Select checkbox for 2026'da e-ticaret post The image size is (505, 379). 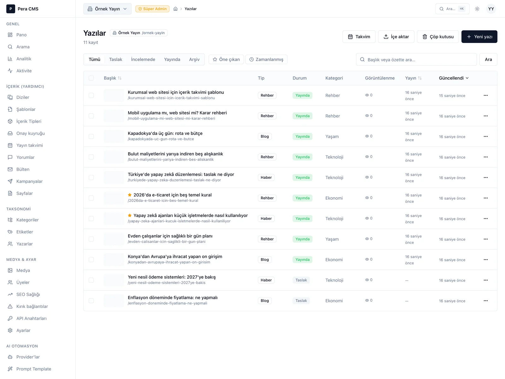click(x=91, y=198)
